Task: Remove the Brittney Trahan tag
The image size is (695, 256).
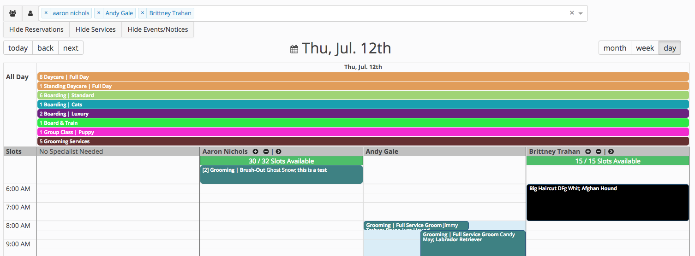Action: [143, 13]
